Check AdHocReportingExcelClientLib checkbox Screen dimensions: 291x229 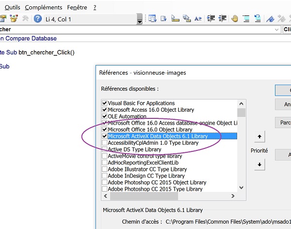click(104, 163)
